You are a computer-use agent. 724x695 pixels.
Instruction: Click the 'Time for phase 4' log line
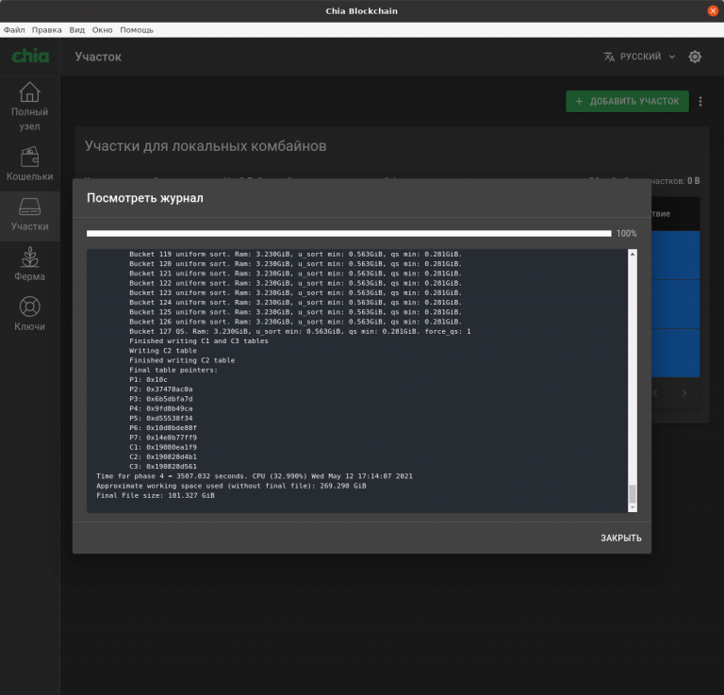pyautogui.click(x=255, y=476)
